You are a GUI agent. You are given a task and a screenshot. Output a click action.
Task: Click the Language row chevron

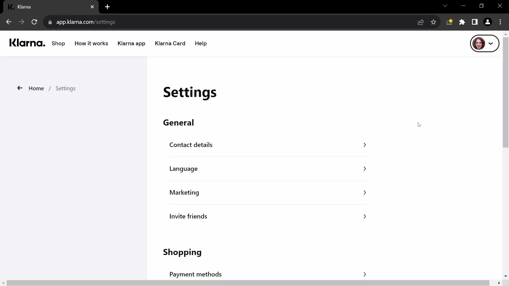tap(365, 169)
